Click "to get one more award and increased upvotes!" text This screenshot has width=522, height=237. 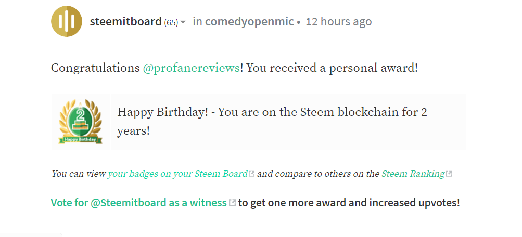click(349, 203)
